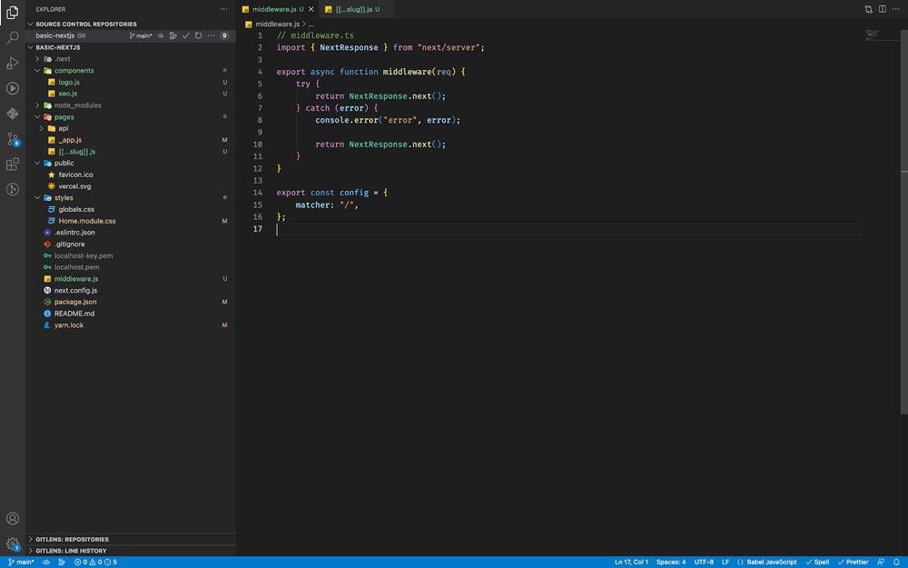Toggle Prettier formatting in the status bar
The image size is (908, 568).
(854, 562)
